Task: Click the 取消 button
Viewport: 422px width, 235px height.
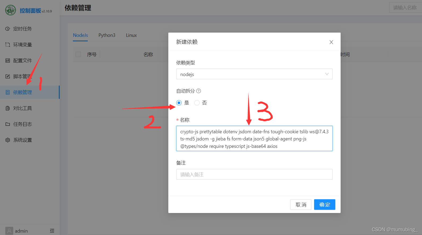Action: 301,205
